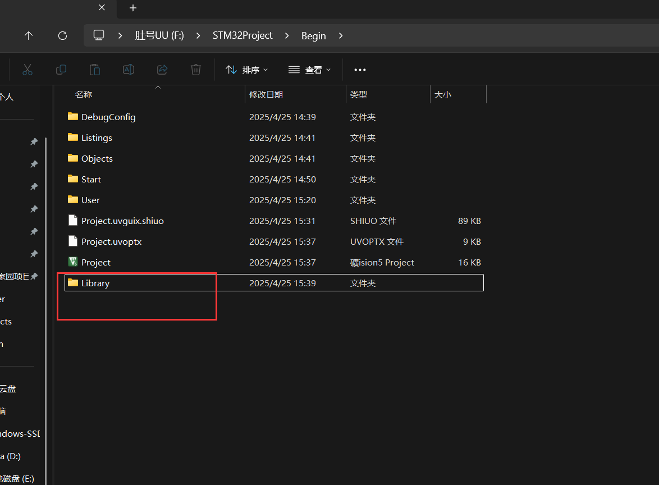Close the current Explorer tab

point(102,7)
